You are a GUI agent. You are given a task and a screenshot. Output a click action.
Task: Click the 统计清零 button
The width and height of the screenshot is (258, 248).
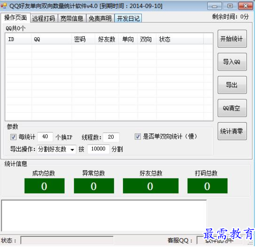[x=232, y=131]
